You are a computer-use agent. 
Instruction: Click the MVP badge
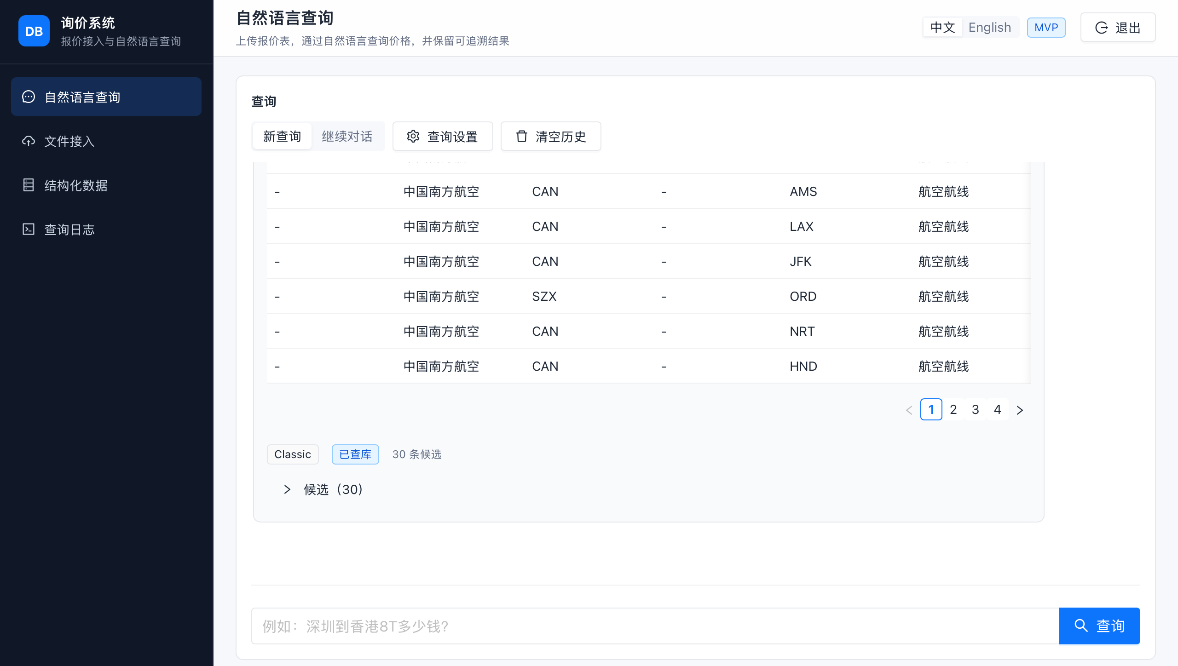[x=1046, y=28]
